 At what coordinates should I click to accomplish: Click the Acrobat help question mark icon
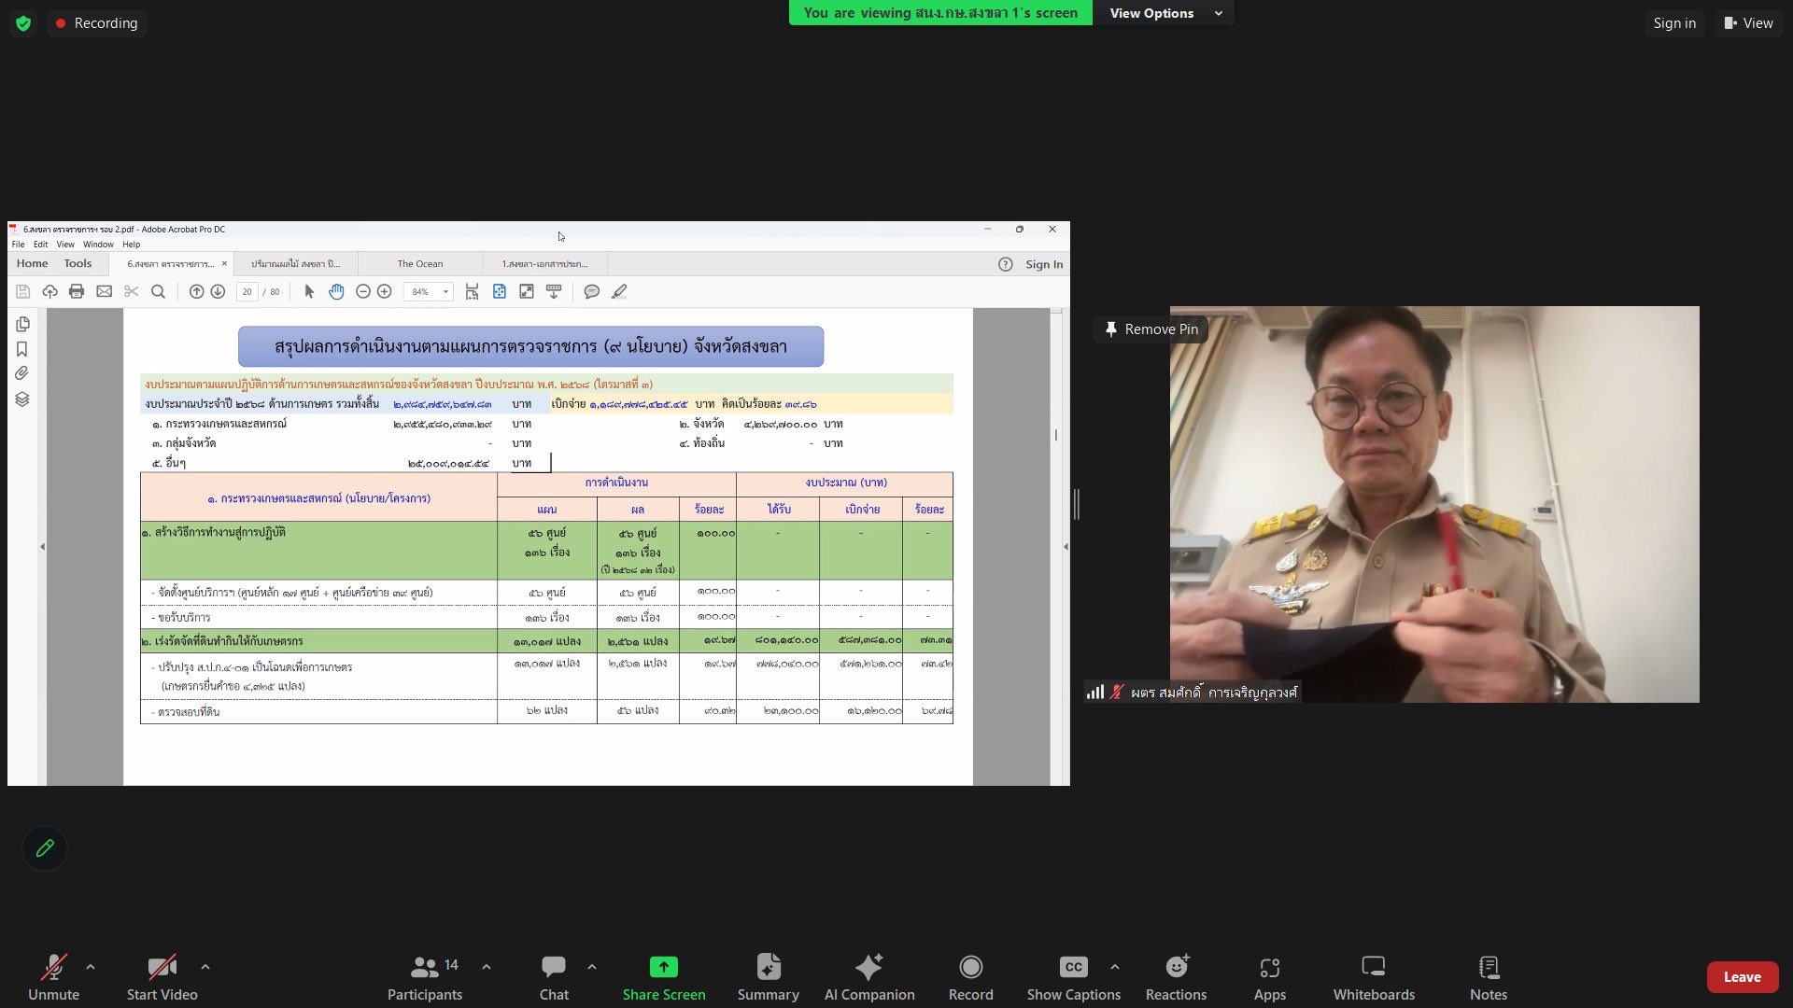pyautogui.click(x=1005, y=264)
